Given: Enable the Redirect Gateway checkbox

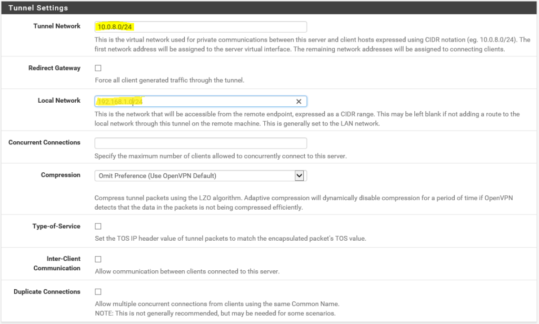Looking at the screenshot, I should [x=98, y=68].
